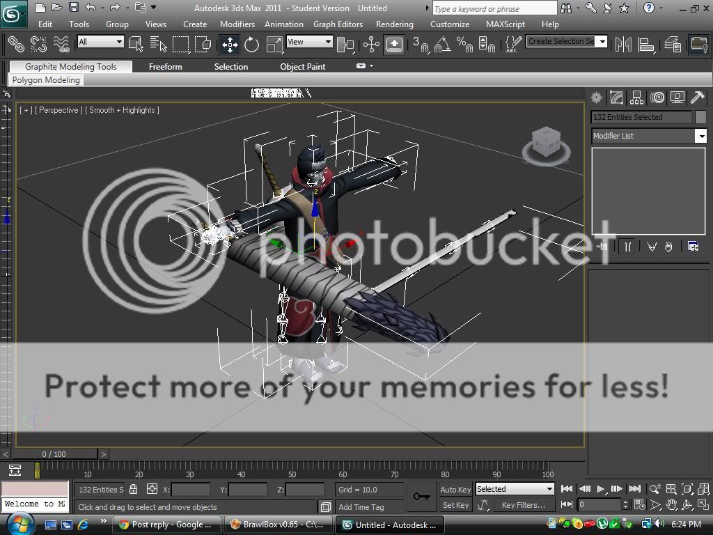Click the object color swatch beside name field
The width and height of the screenshot is (713, 535).
pos(700,117)
